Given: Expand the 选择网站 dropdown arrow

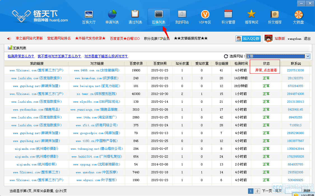Looking at the screenshot, I should point(308,56).
